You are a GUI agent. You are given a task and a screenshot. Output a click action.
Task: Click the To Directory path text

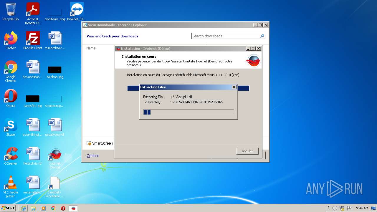(x=196, y=102)
